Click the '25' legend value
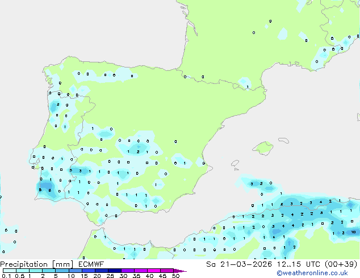The height and width of the screenshot is (278, 360). 110,276
